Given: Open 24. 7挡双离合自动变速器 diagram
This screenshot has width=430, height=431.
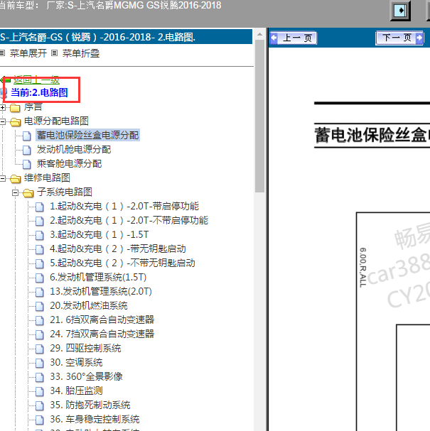Looking at the screenshot, I should pyautogui.click(x=102, y=334).
